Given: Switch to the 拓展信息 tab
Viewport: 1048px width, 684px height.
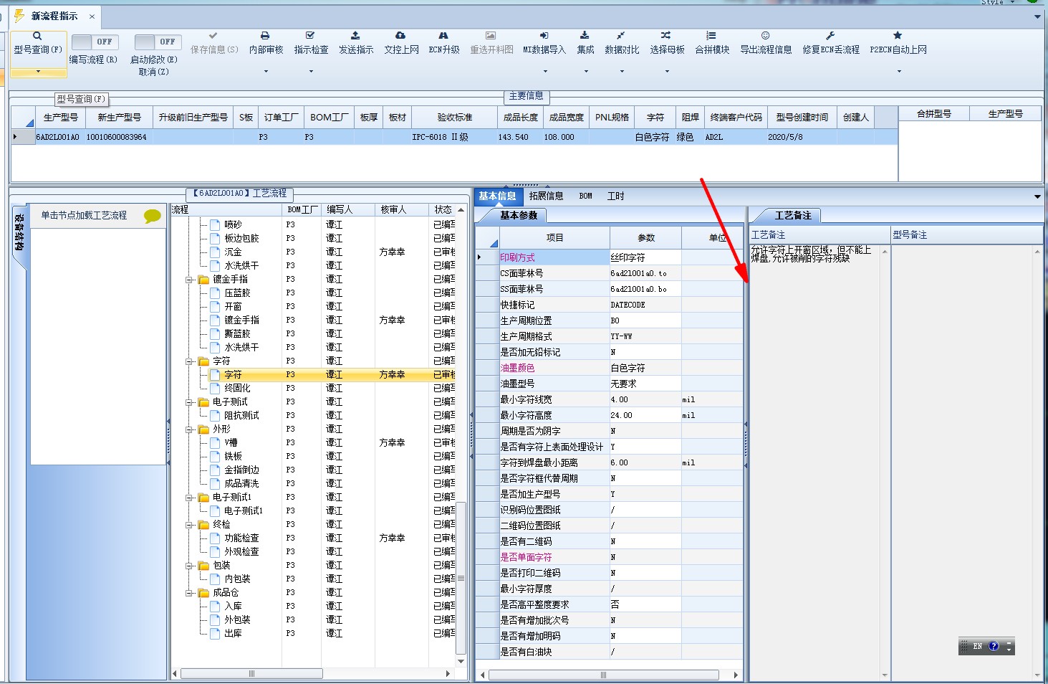Looking at the screenshot, I should click(546, 196).
